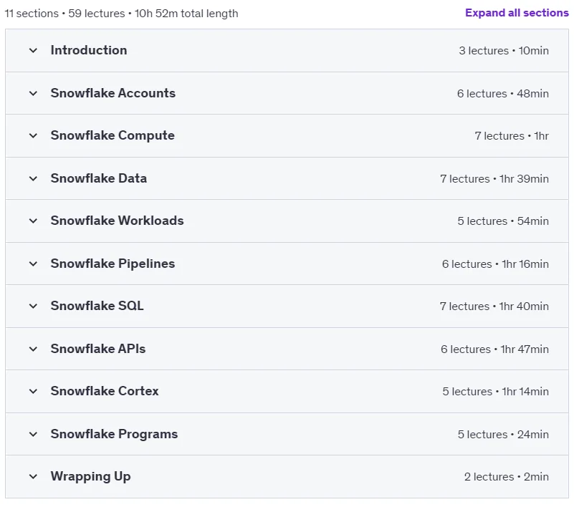The height and width of the screenshot is (507, 574).
Task: Open the Snowflake SQL chevron arrow
Action: tap(33, 306)
